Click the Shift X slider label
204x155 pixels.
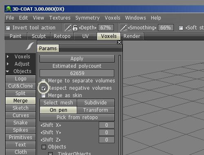(51, 125)
